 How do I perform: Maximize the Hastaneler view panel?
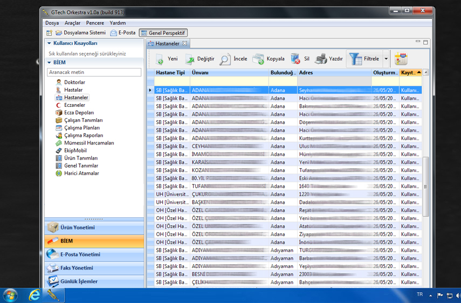[425, 42]
